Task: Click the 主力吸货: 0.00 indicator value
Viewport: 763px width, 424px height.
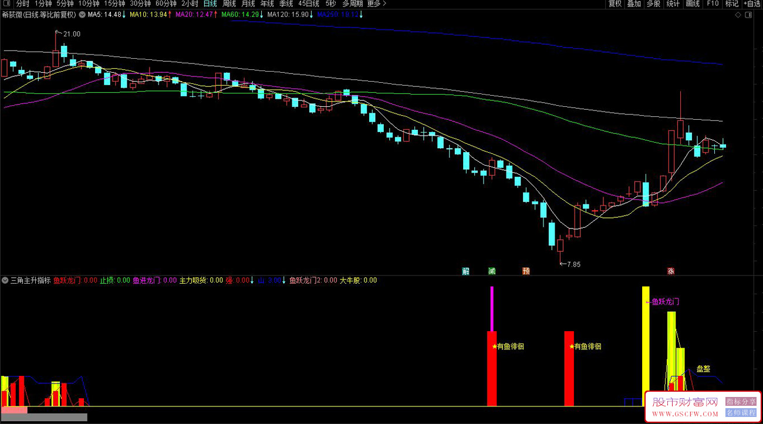Action: 201,280
